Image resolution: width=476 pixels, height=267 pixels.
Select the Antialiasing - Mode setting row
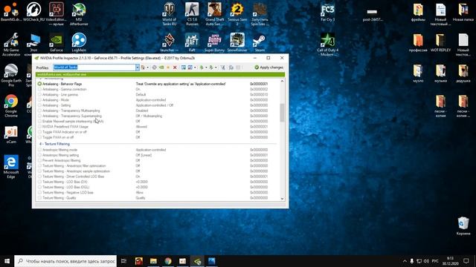[157, 99]
